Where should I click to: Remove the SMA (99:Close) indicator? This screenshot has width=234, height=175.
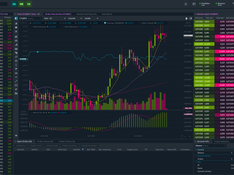coord(89,27)
